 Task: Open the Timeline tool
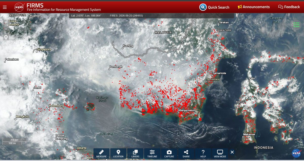152,154
